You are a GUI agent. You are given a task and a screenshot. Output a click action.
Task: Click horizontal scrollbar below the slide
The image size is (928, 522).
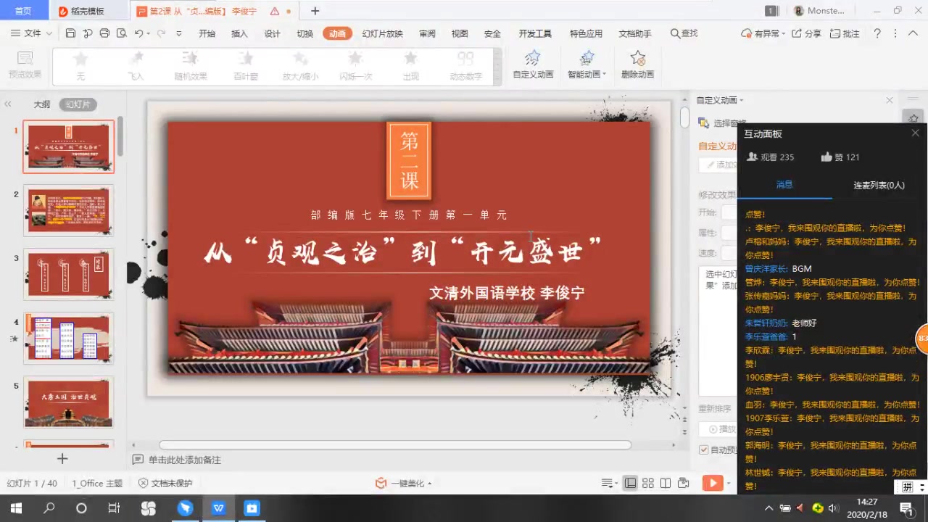coord(395,445)
